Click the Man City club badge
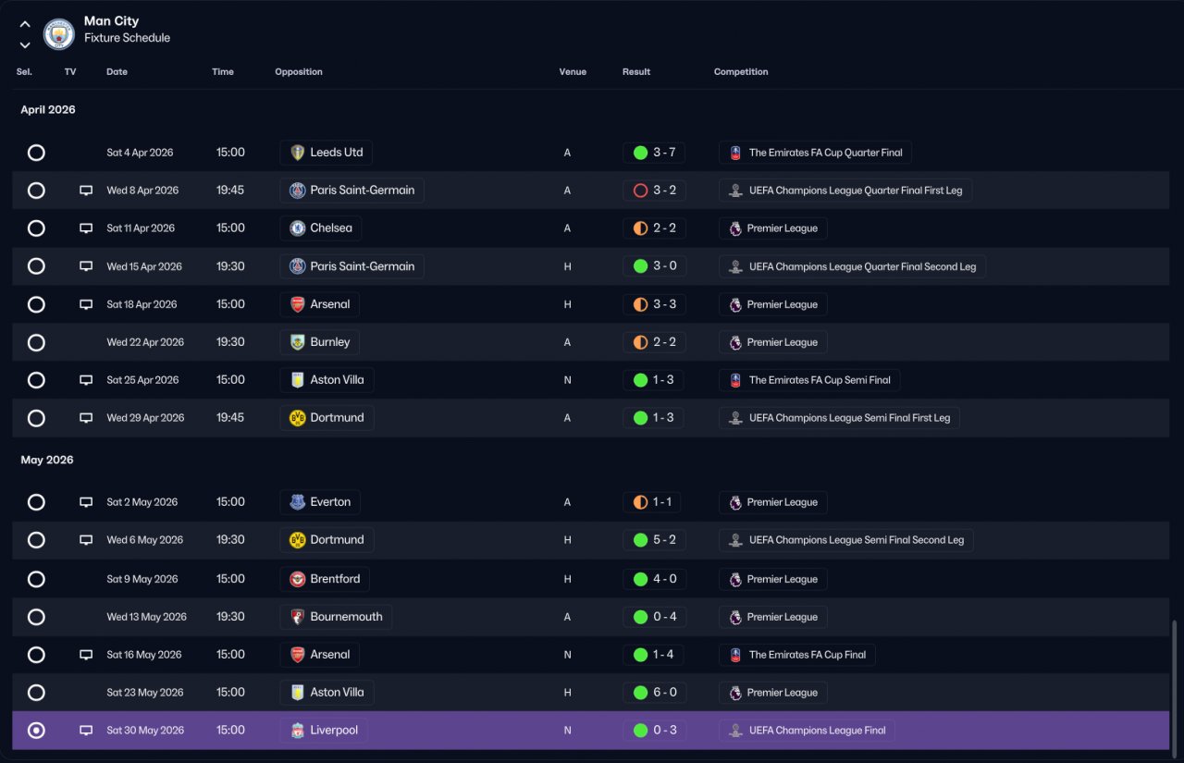Screen dimensions: 1184x763 tap(59, 34)
